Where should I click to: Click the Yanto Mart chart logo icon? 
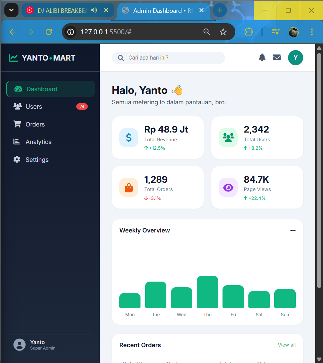13,58
